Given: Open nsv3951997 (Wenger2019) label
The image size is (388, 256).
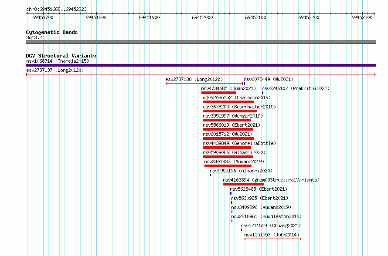Looking at the screenshot, I should pyautogui.click(x=233, y=116).
